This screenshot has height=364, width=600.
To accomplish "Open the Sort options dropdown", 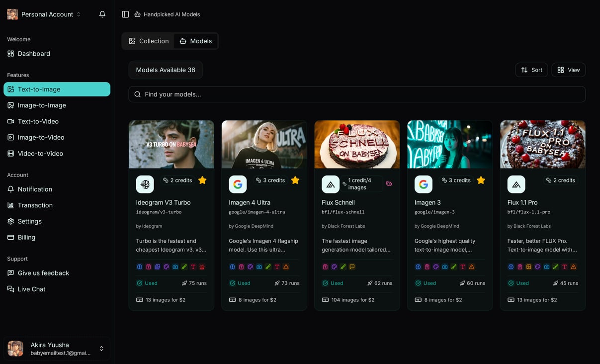I will pos(531,70).
